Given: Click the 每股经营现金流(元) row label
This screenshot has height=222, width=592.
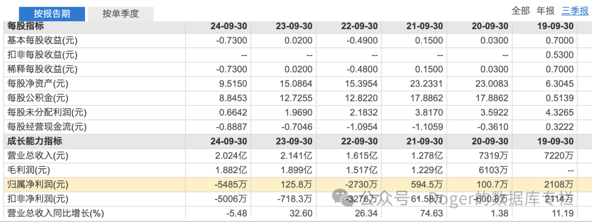Looking at the screenshot, I should [x=46, y=127].
